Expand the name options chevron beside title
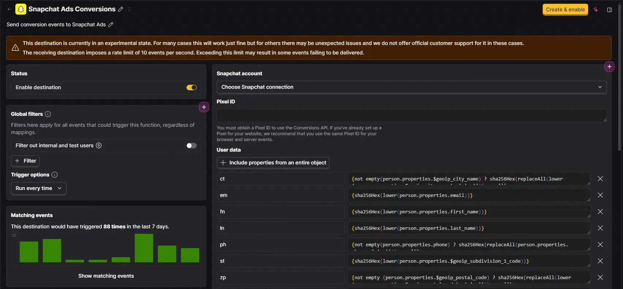This screenshot has width=623, height=289. pyautogui.click(x=129, y=9)
